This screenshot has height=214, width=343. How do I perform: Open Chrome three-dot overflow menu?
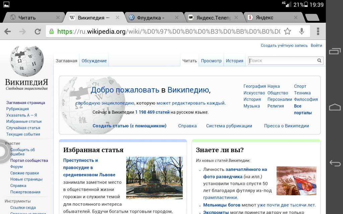coord(318,31)
